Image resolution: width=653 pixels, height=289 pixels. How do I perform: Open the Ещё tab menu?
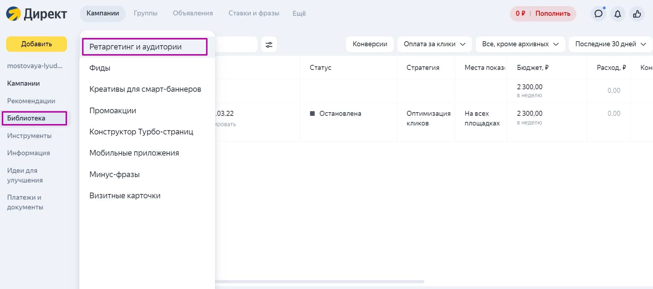[299, 13]
